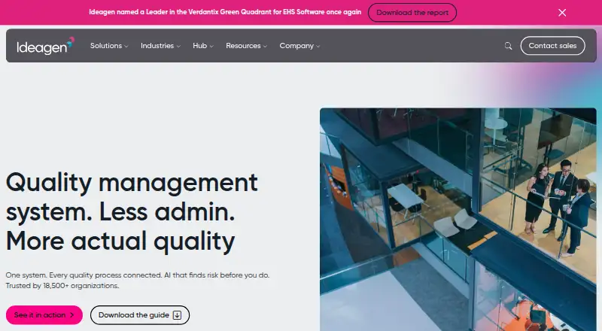Viewport: 602px width, 331px height.
Task: Click the Quality management system headline
Action: coord(132,211)
